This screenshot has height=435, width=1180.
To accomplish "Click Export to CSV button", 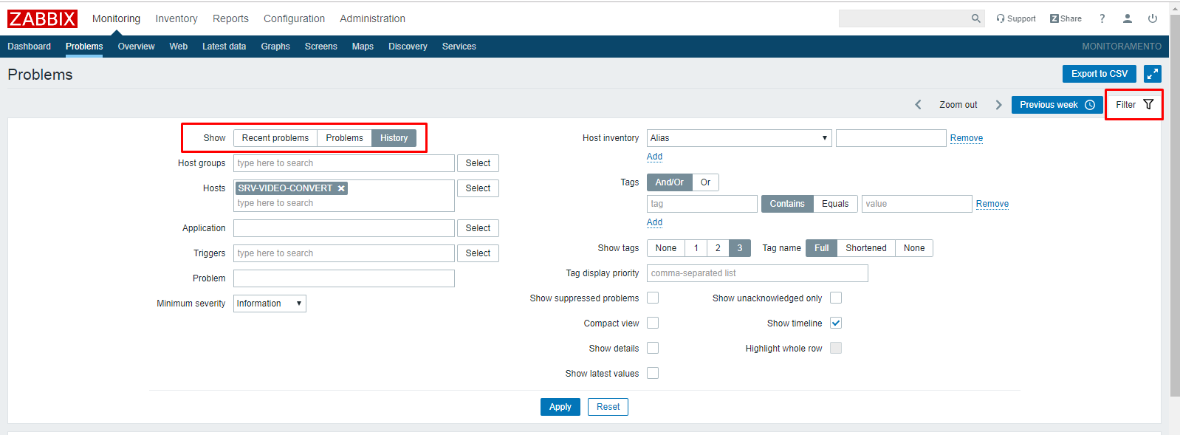I will point(1099,74).
